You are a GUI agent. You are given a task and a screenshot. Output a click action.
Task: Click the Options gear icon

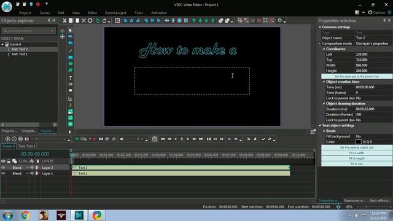click(370, 12)
